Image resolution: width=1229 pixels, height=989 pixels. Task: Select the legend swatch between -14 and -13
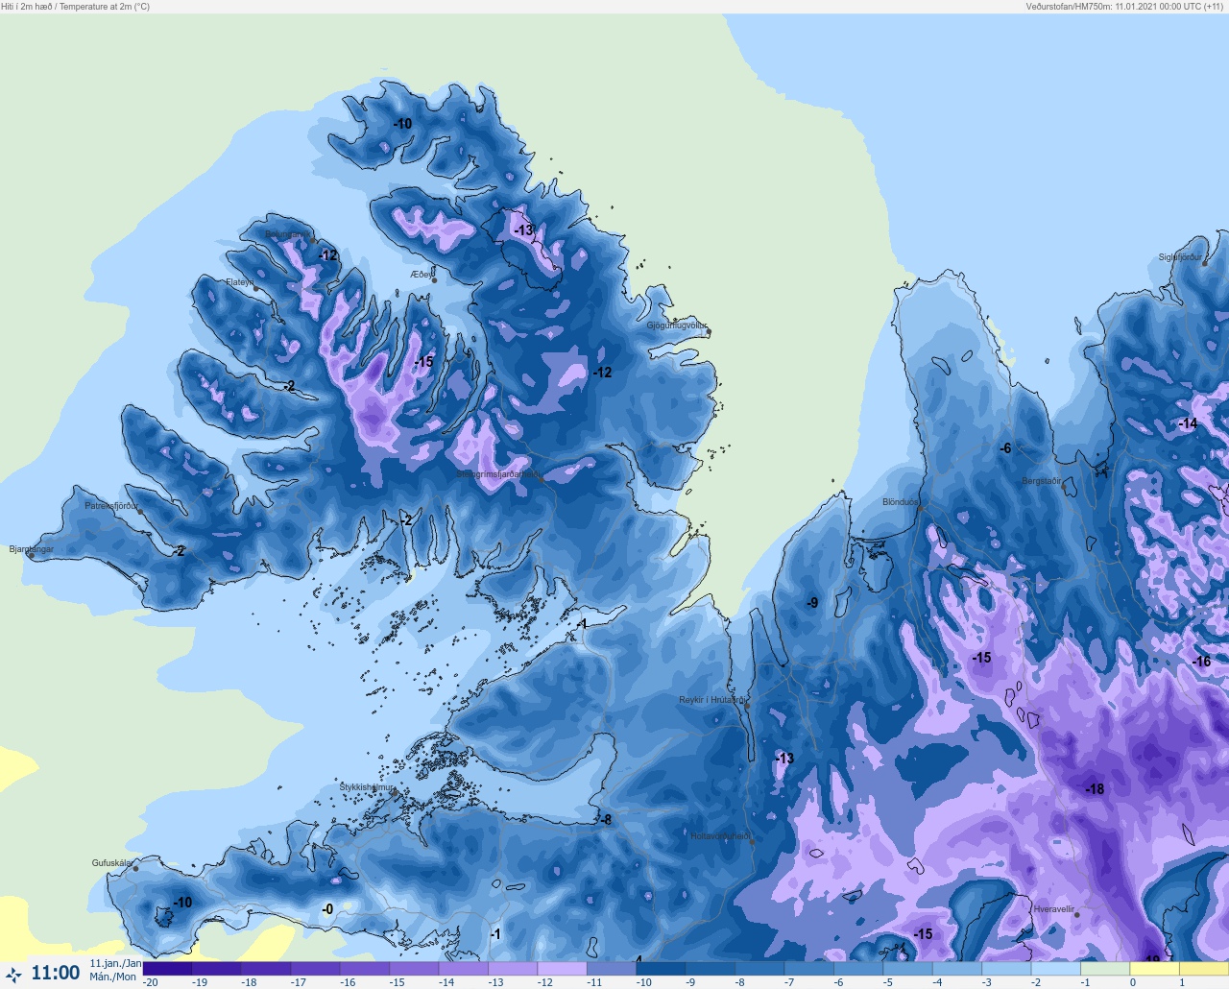(464, 969)
